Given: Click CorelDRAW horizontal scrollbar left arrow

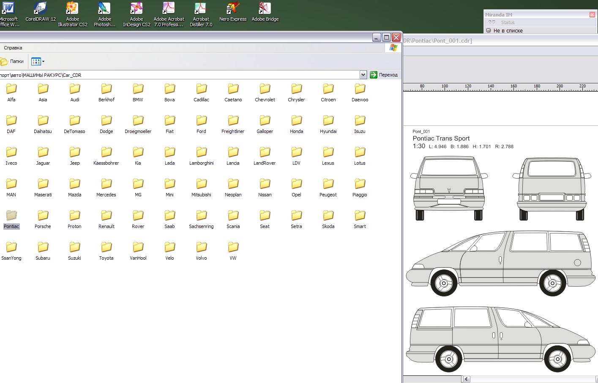Looking at the screenshot, I should tap(466, 379).
